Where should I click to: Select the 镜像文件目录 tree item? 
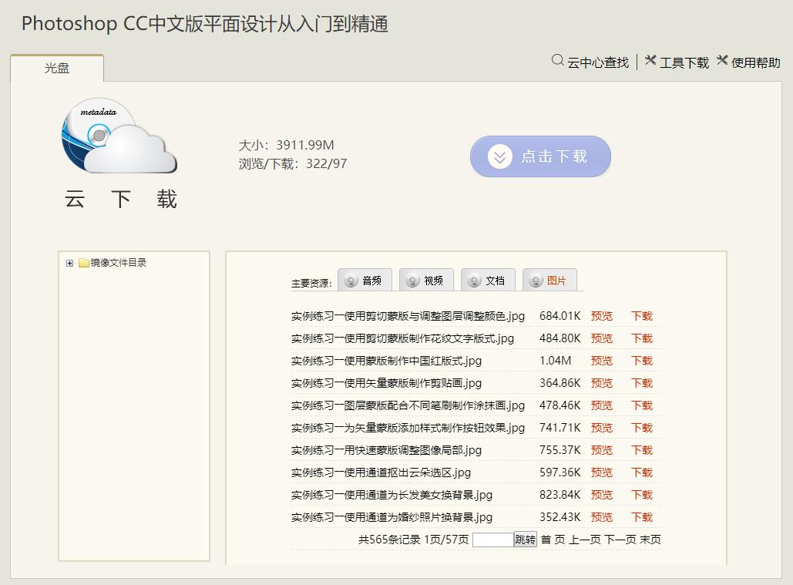(119, 262)
